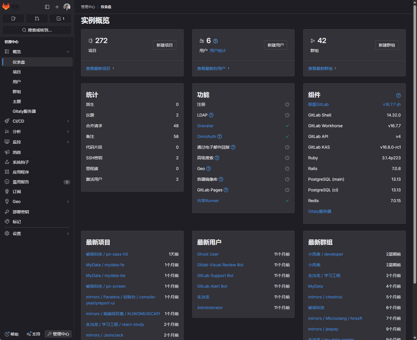Click the 管理中心 bottom button
Screen dimensions: 417x340
click(58, 334)
